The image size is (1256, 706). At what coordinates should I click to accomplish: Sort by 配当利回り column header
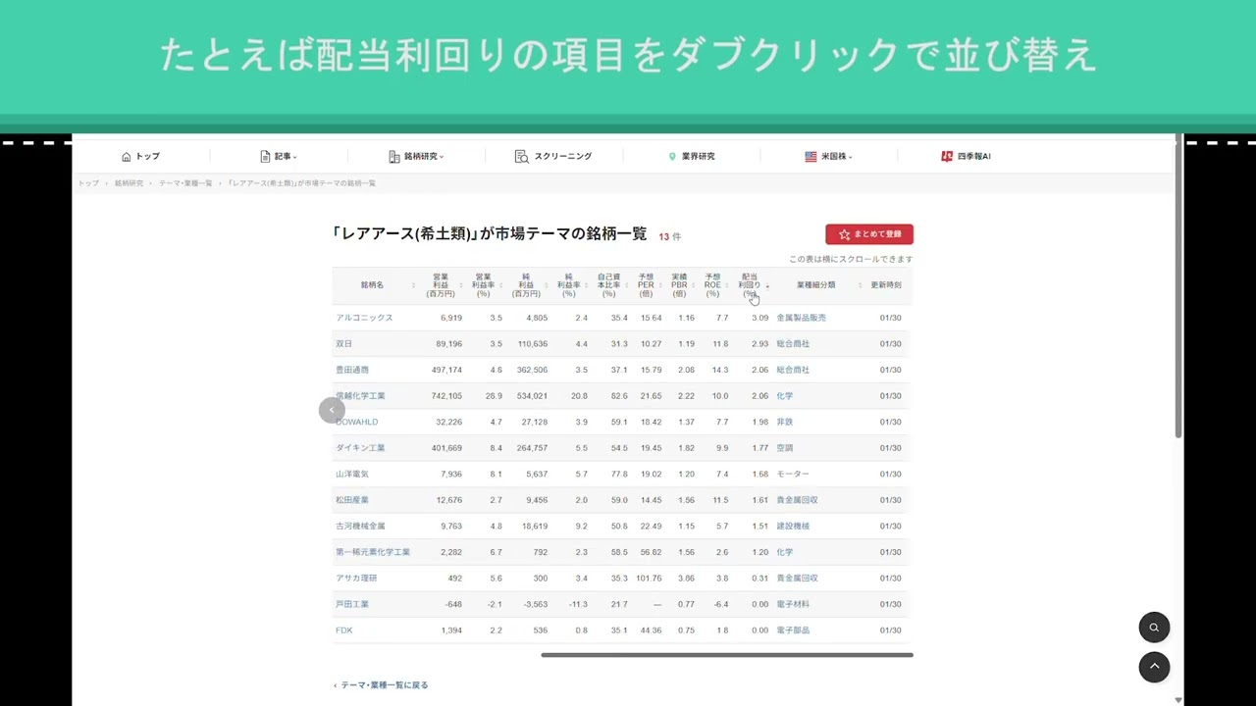point(750,285)
